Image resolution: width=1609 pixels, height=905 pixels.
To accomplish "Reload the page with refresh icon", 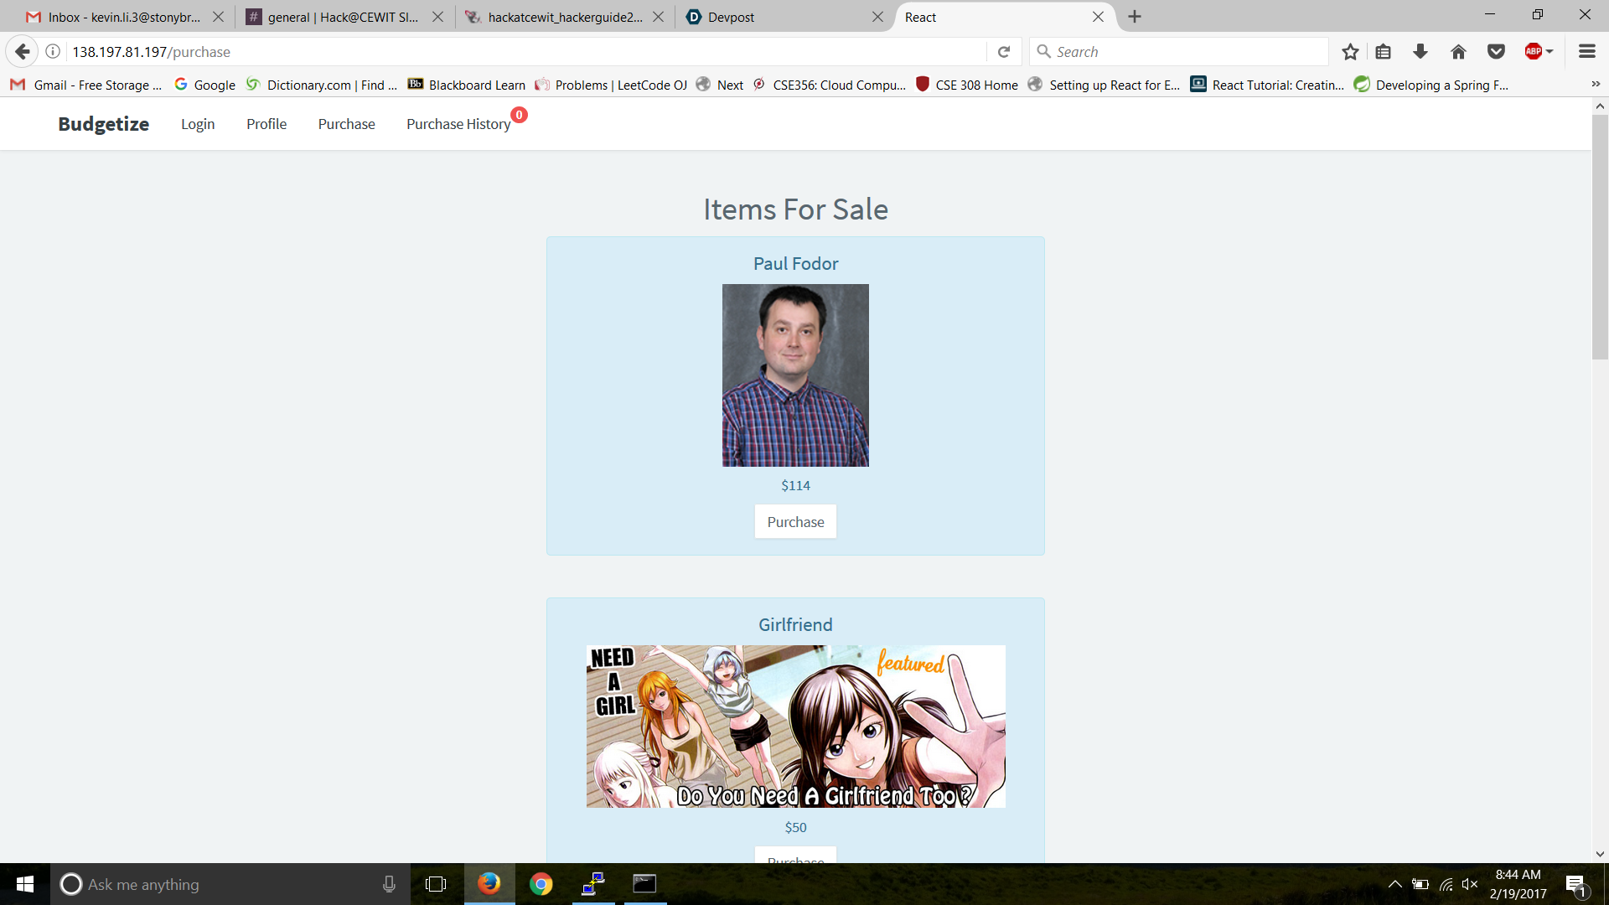I will coord(1003,52).
